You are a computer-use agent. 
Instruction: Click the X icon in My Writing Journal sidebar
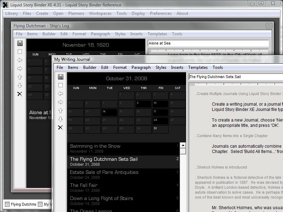[x=60, y=128]
